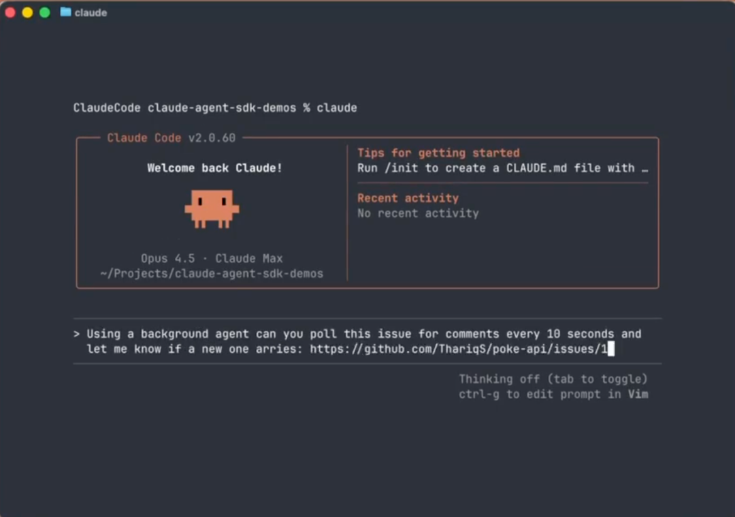Click the truncation ellipsis after 'file with'
The image size is (735, 517).
[644, 168]
